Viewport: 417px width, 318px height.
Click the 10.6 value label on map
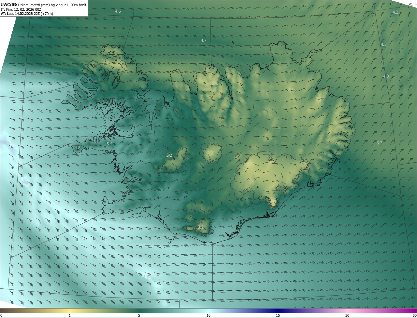point(25,182)
